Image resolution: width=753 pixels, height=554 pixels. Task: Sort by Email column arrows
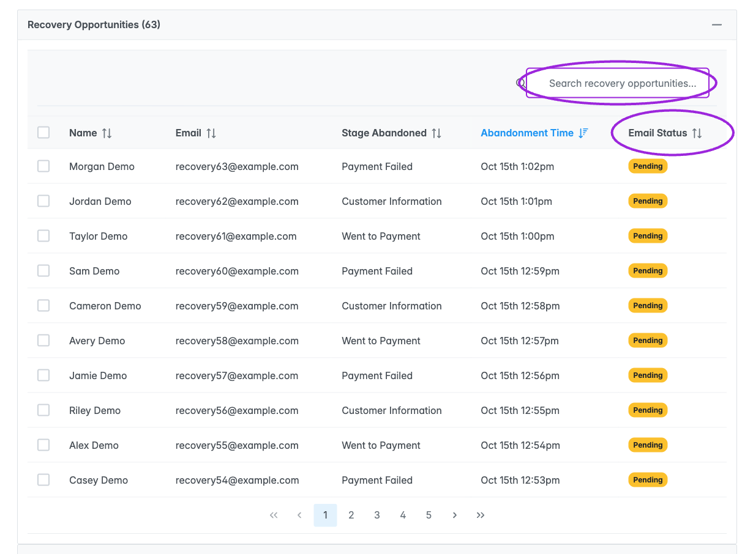(x=211, y=133)
